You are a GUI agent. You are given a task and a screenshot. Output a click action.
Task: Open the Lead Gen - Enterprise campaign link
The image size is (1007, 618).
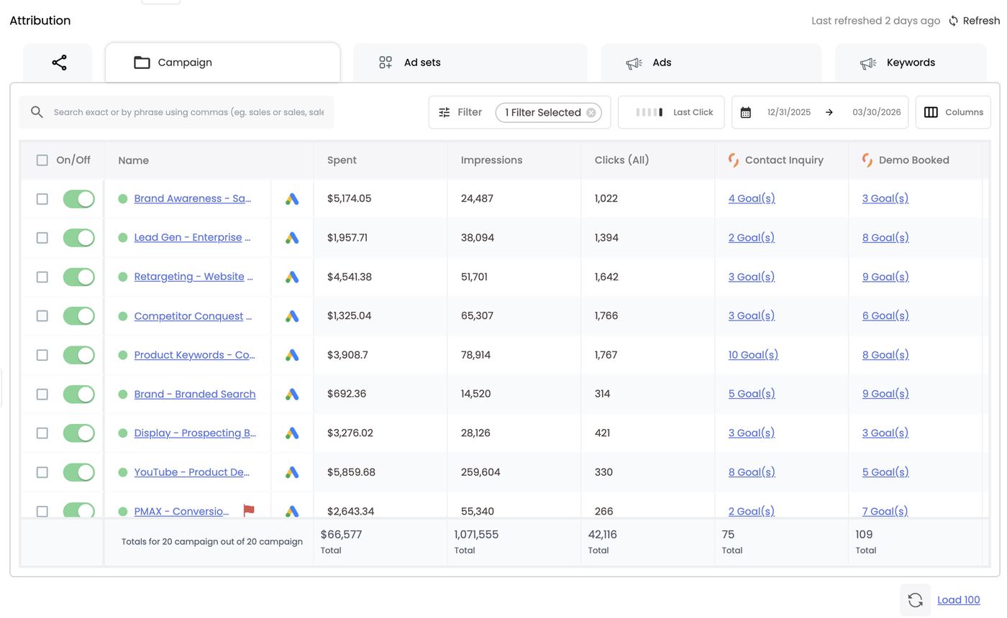pyautogui.click(x=192, y=237)
